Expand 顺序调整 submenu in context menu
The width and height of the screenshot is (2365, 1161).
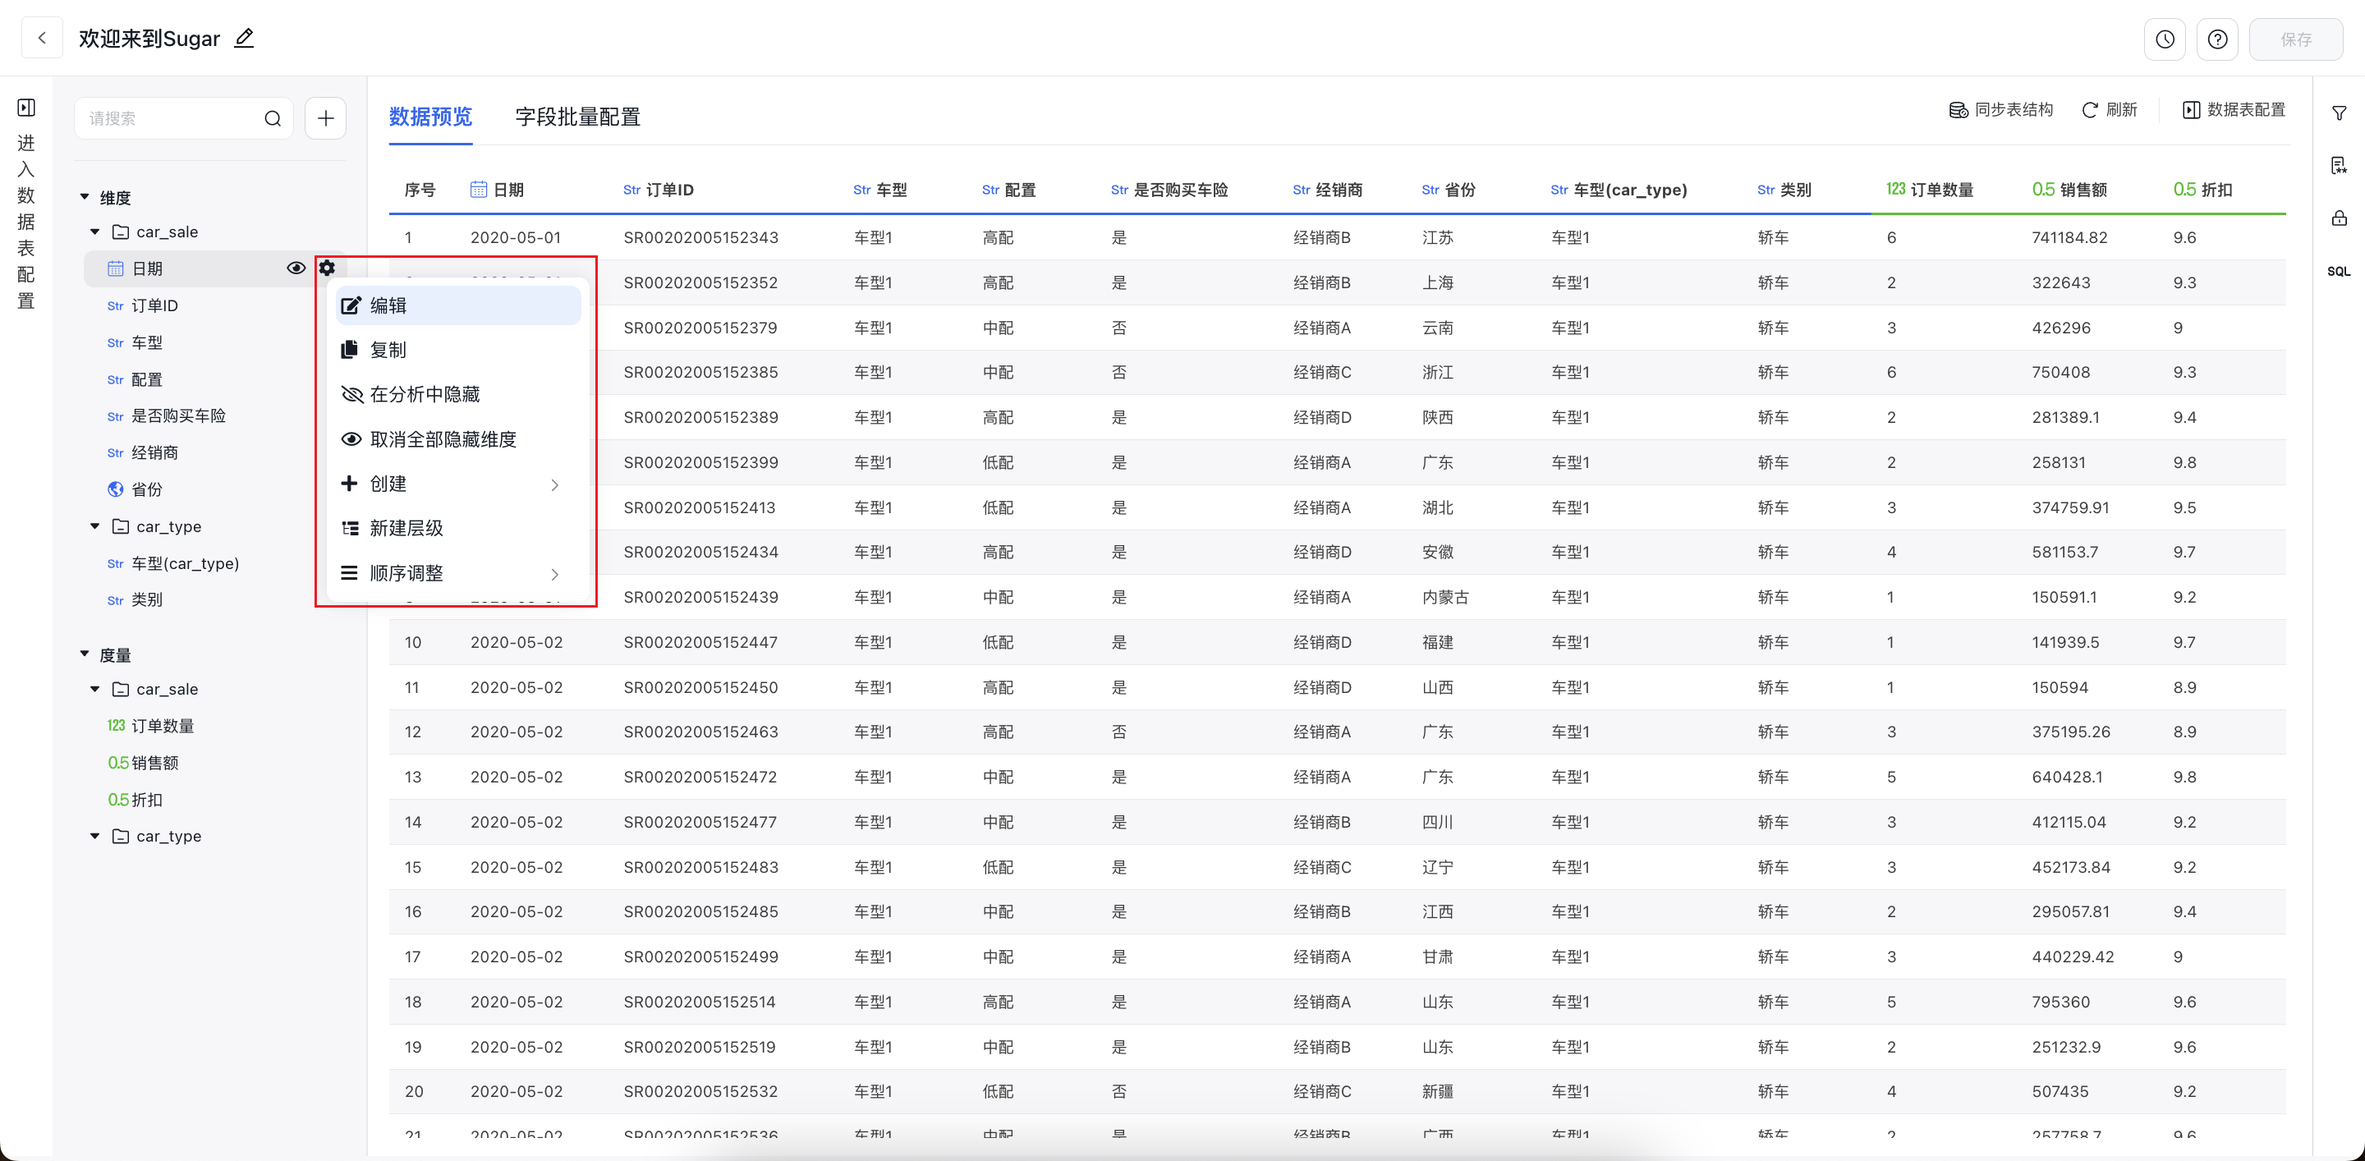click(458, 574)
